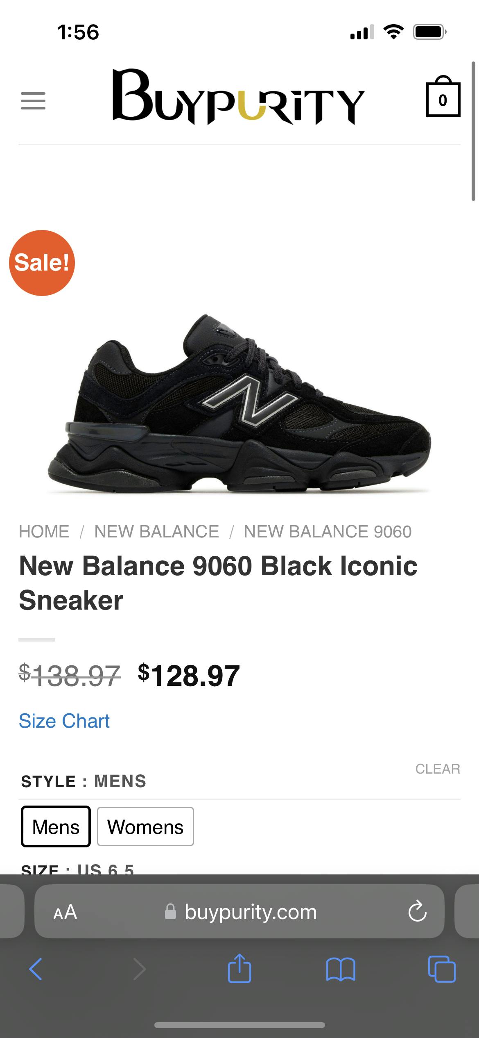Open the Safari share sheet
Image resolution: width=479 pixels, height=1038 pixels.
tap(239, 969)
